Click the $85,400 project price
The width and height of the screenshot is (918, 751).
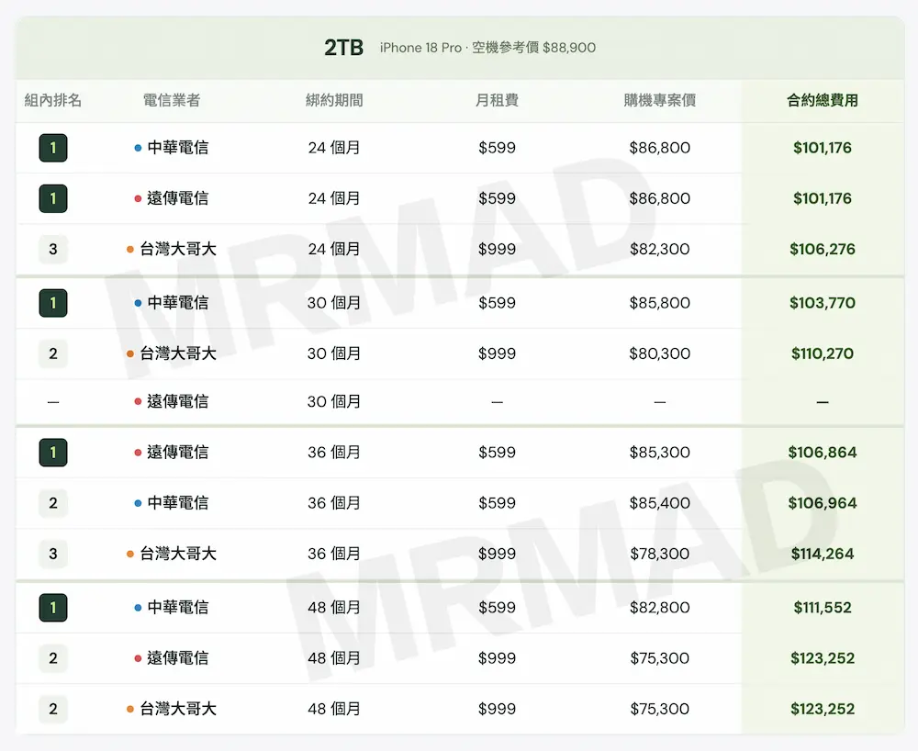tap(660, 503)
